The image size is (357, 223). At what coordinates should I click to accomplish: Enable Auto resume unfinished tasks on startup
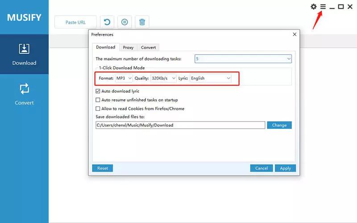pos(98,100)
